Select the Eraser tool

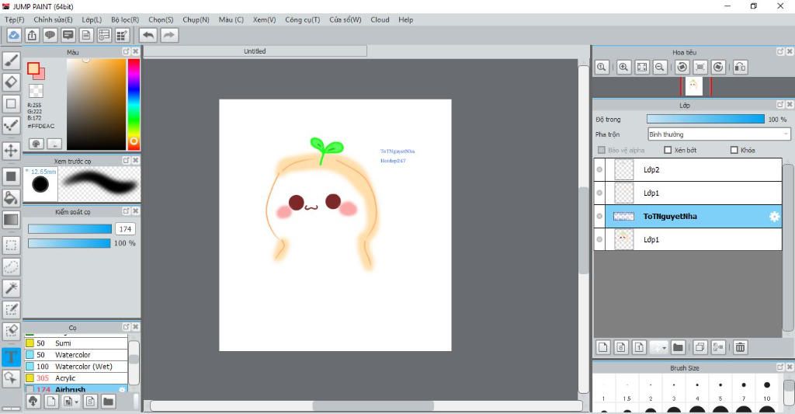point(11,82)
